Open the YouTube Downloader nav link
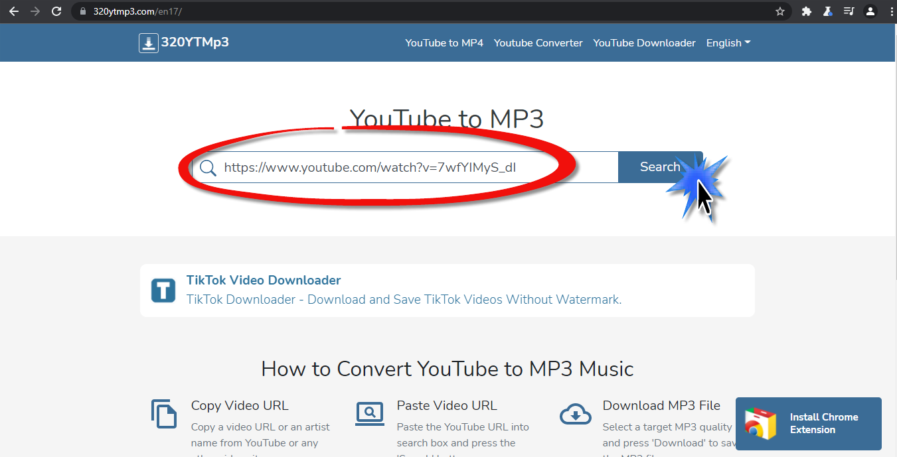This screenshot has width=897, height=457. coord(645,42)
